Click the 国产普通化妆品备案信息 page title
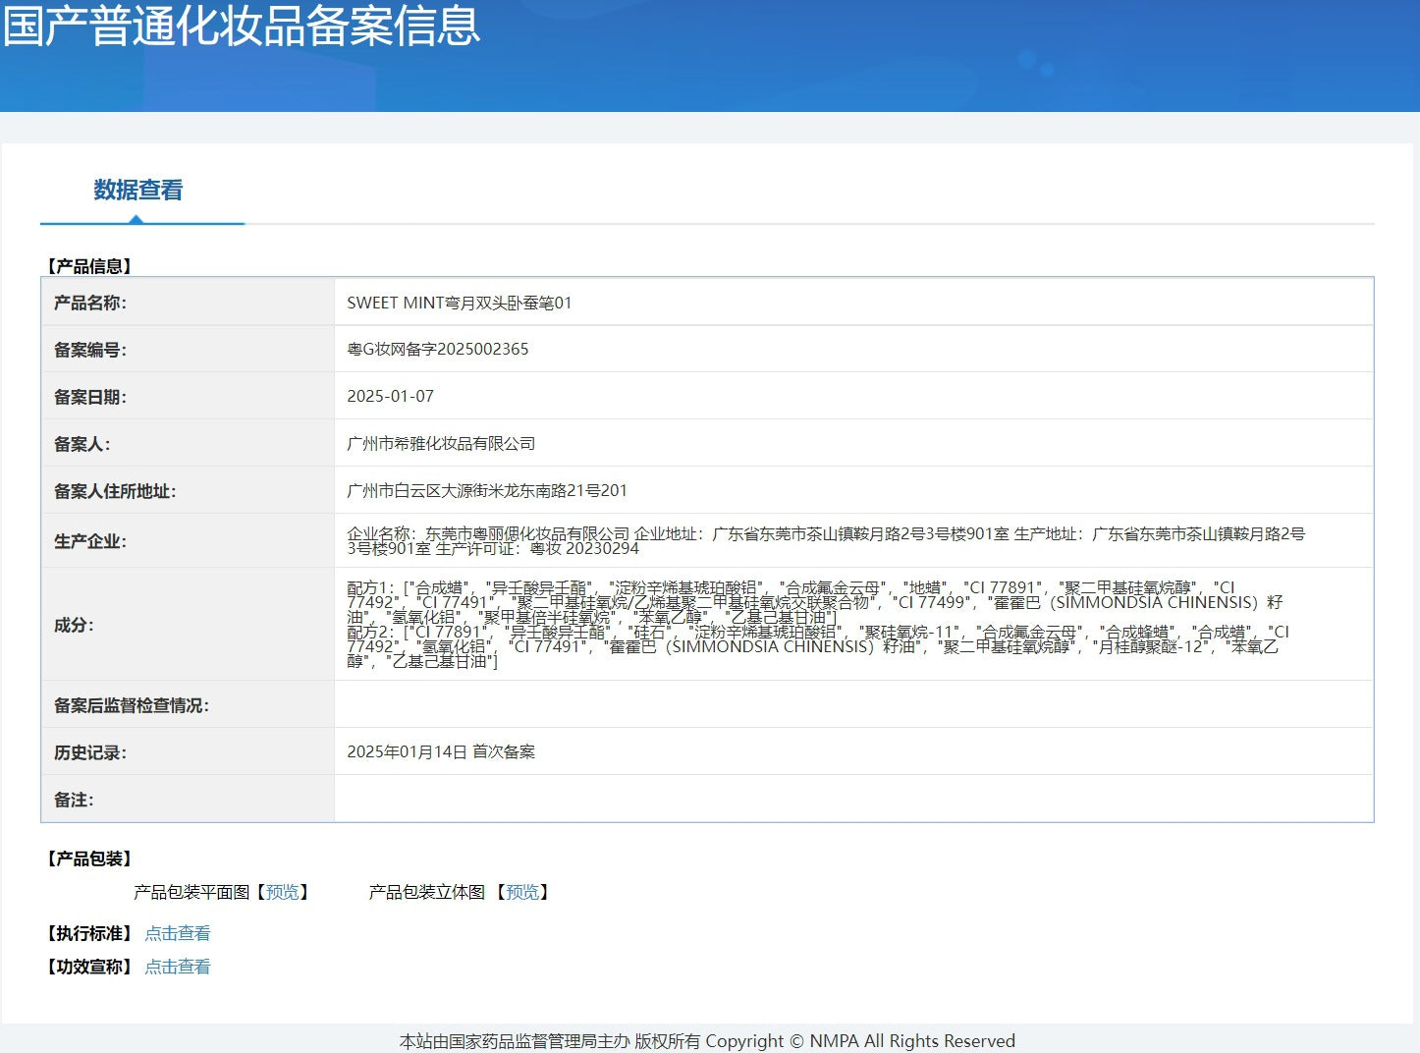The width and height of the screenshot is (1420, 1053). point(242,27)
